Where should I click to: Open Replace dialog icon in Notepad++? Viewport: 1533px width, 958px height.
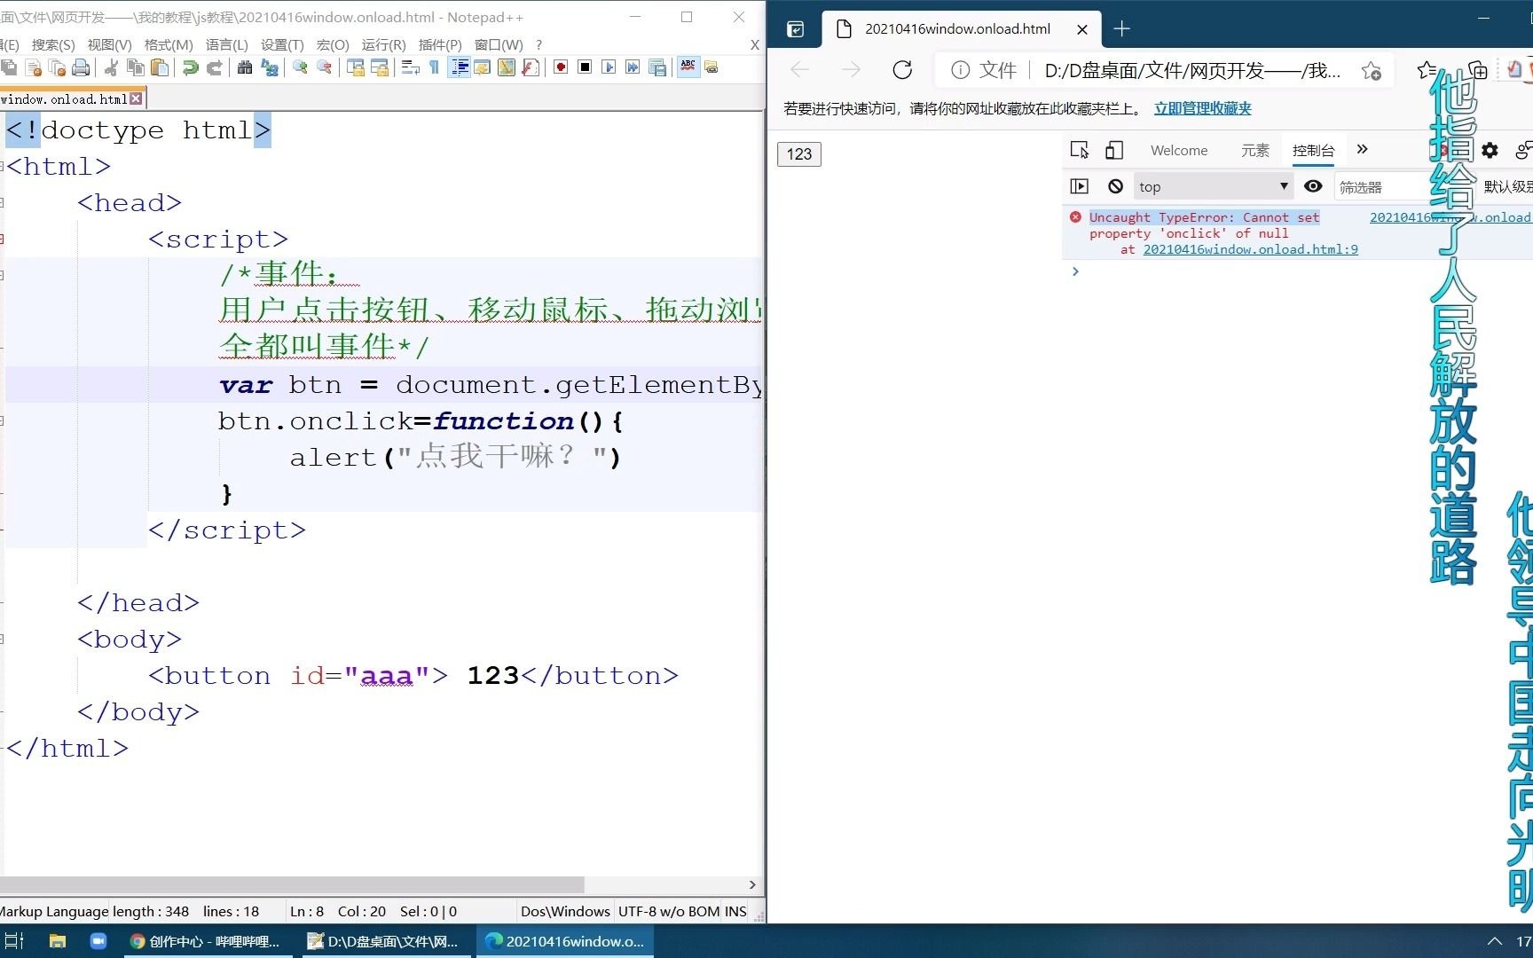click(270, 67)
